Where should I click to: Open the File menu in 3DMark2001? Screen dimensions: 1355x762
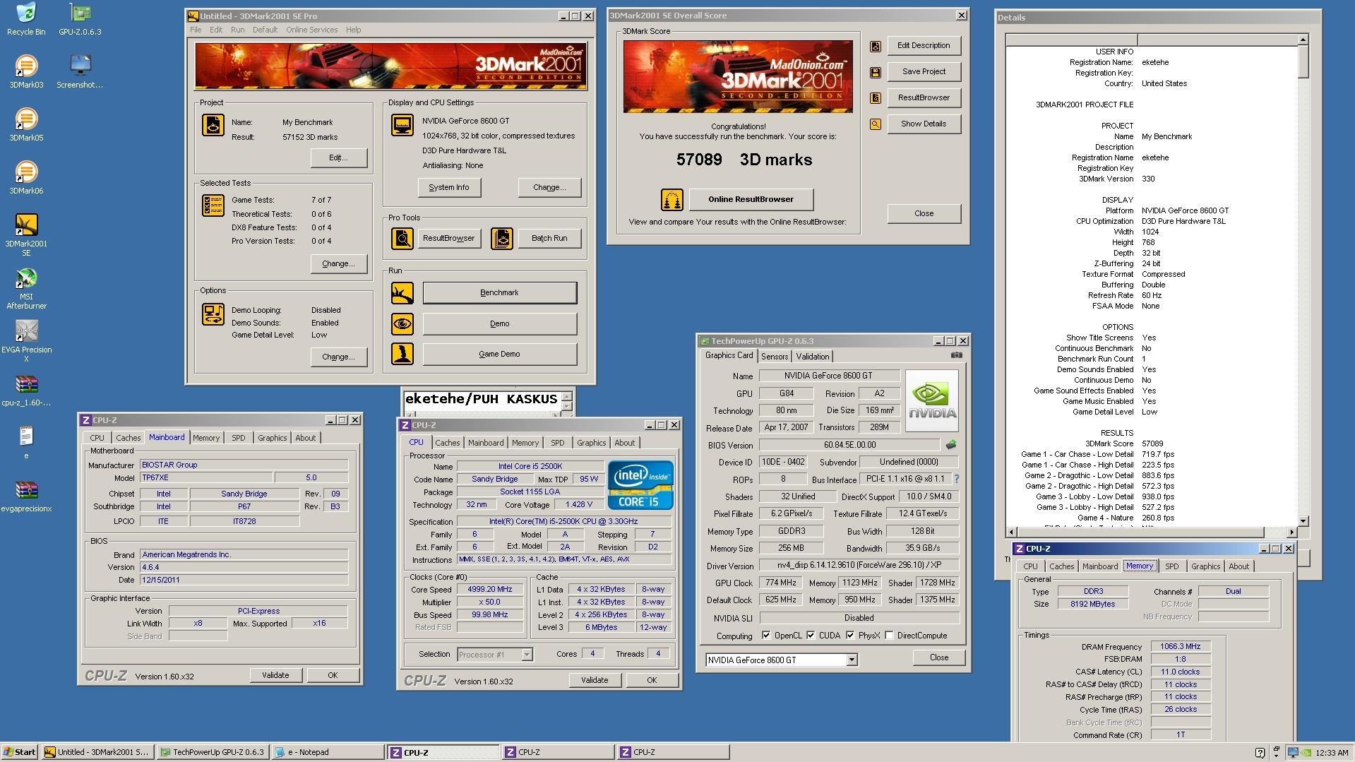(x=196, y=30)
